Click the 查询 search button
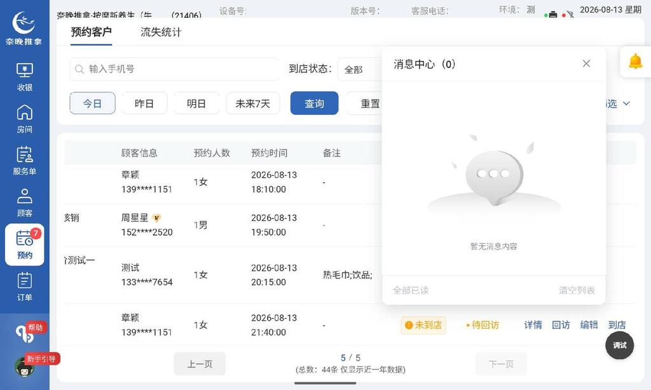Viewport: 651px width, 390px height. pyautogui.click(x=314, y=104)
